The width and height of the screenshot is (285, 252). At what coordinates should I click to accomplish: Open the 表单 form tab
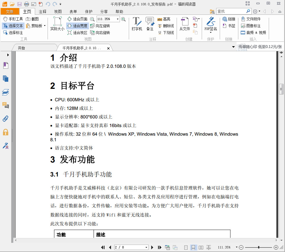[x=73, y=12]
